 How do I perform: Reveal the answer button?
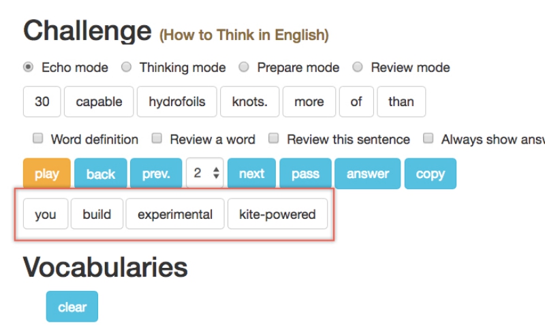click(367, 174)
